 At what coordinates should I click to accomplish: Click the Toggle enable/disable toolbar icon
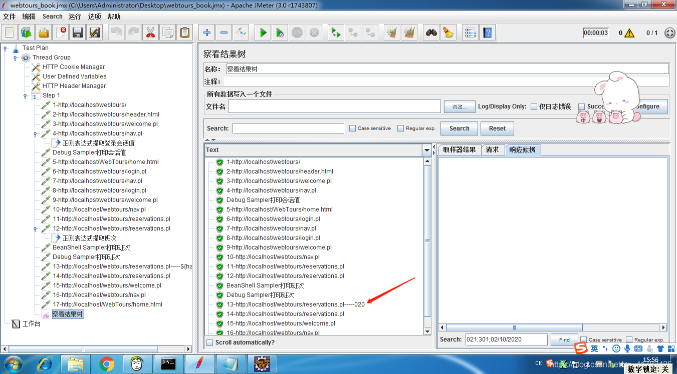(x=241, y=33)
